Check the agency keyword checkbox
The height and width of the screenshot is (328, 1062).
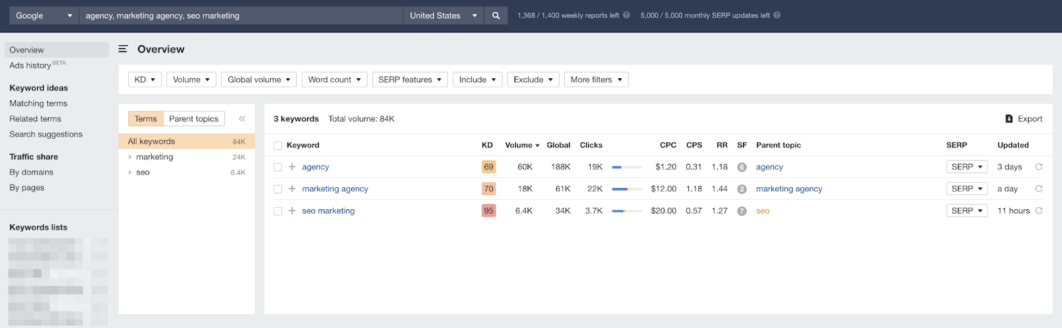coord(278,167)
